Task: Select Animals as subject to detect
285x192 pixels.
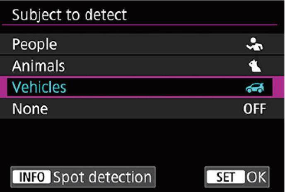Action: pos(142,66)
